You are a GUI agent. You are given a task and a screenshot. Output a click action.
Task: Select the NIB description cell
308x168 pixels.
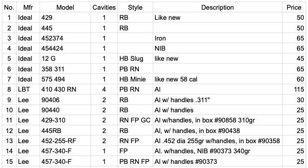(x=218, y=48)
